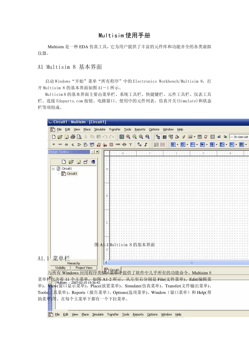The image size is (249, 353).
Task: Switch to the Hierarchy tab
Action: (74, 263)
